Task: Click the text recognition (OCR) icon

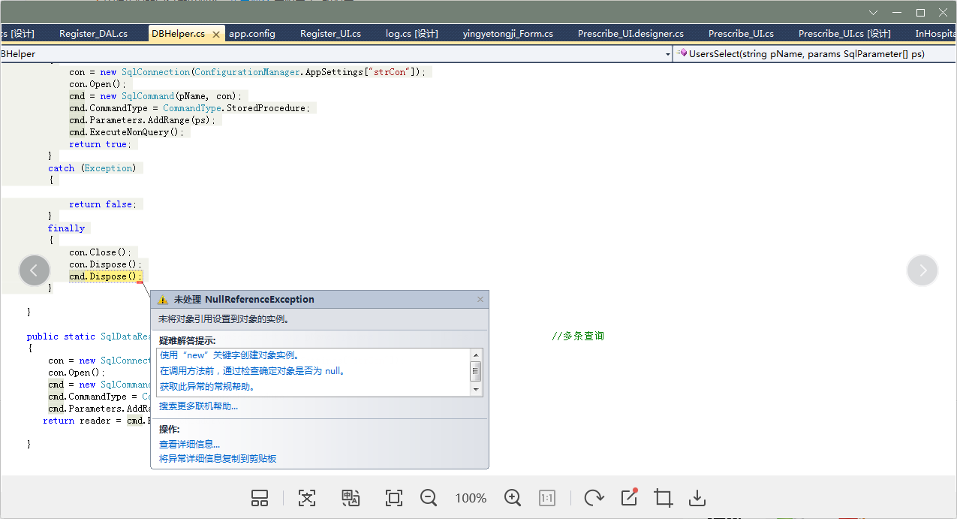Action: coord(307,498)
